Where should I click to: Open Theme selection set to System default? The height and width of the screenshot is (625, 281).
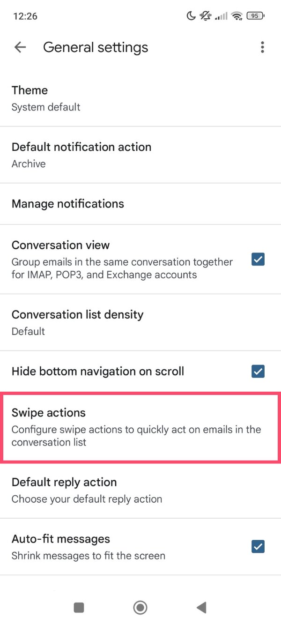click(x=94, y=97)
